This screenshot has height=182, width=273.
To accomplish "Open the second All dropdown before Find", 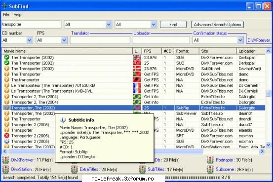I will (x=154, y=25).
